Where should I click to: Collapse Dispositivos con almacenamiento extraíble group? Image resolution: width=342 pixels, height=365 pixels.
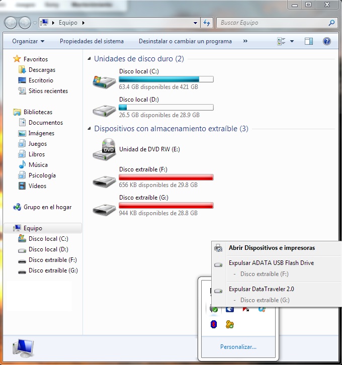tap(89, 129)
